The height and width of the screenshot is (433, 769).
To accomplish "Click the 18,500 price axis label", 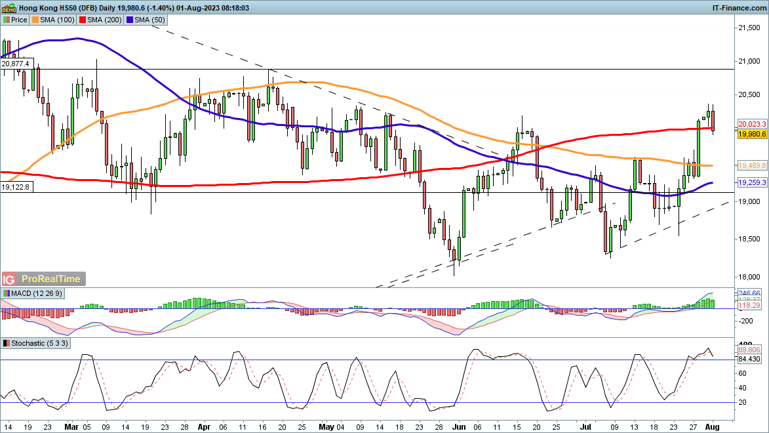I will click(749, 239).
